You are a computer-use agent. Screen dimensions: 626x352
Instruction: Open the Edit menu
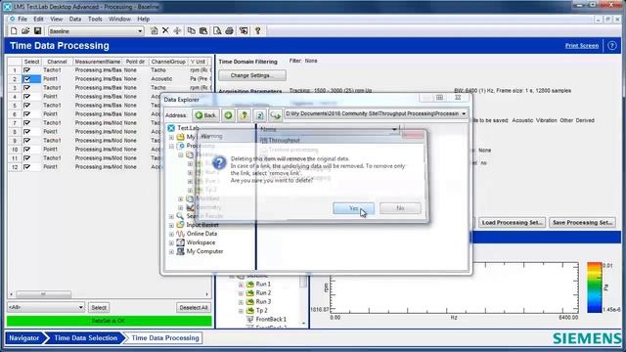click(x=38, y=19)
